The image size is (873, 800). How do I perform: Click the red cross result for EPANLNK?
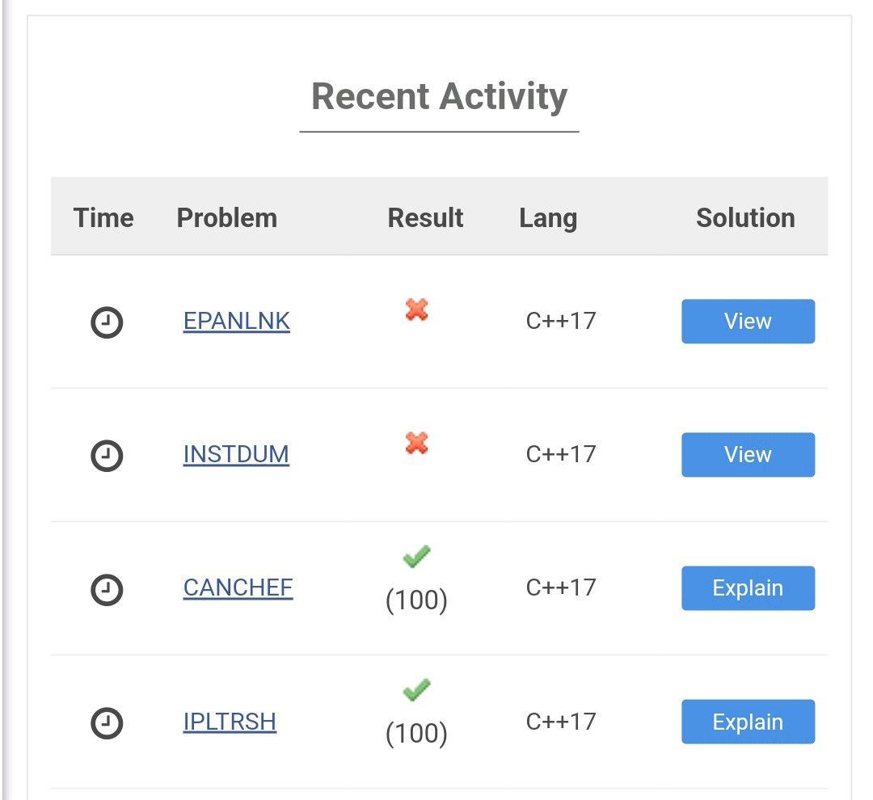click(416, 309)
